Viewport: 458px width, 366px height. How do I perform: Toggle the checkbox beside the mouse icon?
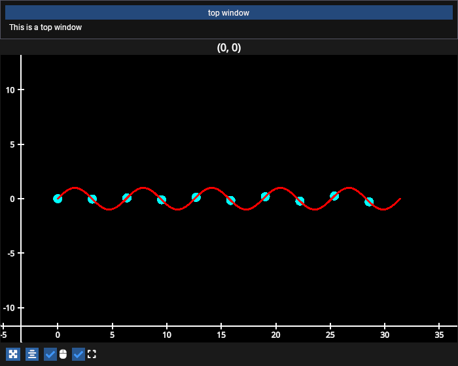pos(50,354)
